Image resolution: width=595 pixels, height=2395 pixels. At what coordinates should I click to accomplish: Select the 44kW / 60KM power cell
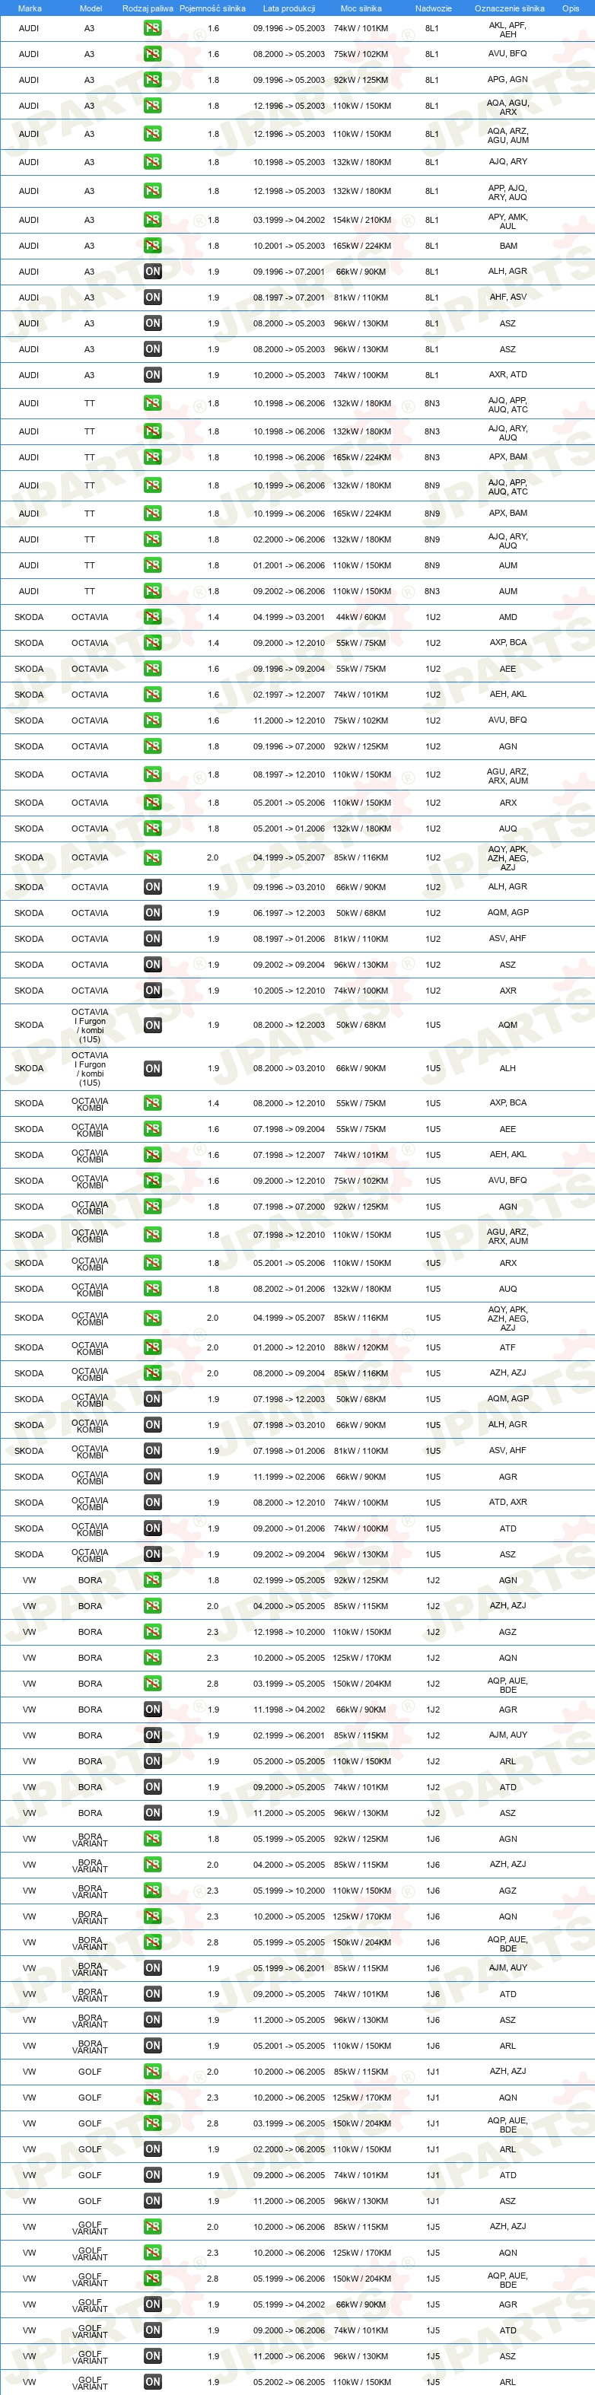361,617
